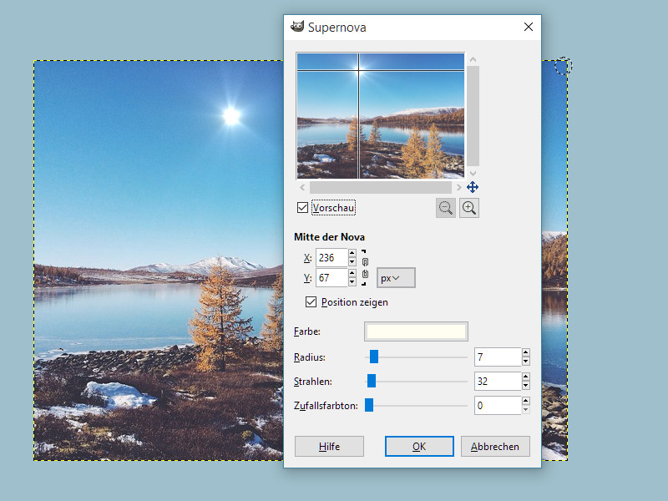Click the preview's vertical scrollbar
The width and height of the screenshot is (668, 501).
pos(473,115)
